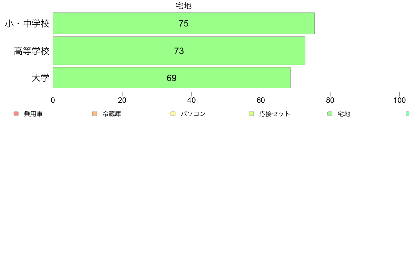Image resolution: width=409 pixels, height=253 pixels.
Task: Select the パソコン legend label
Action: 193,114
